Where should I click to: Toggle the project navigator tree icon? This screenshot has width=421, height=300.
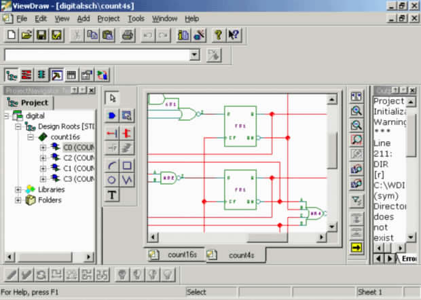point(12,75)
